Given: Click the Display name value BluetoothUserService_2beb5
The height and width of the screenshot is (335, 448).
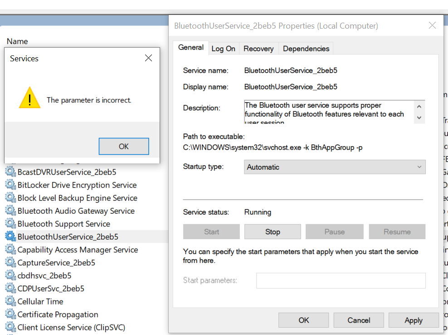Looking at the screenshot, I should pyautogui.click(x=291, y=87).
